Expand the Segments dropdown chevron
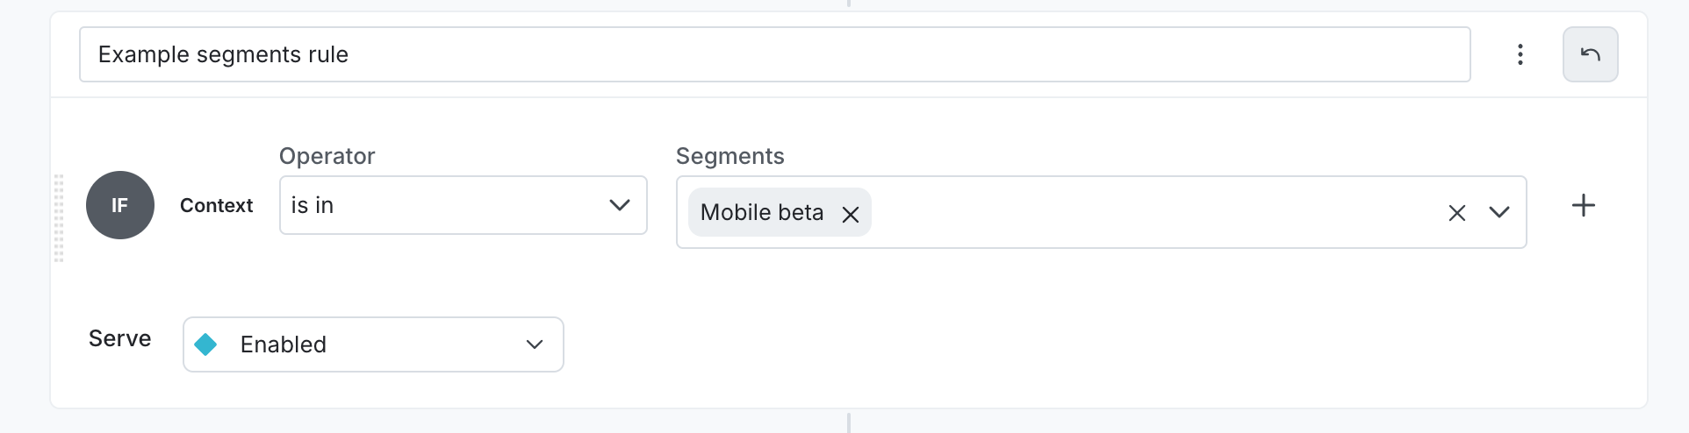Viewport: 1689px width, 433px height. pyautogui.click(x=1499, y=213)
